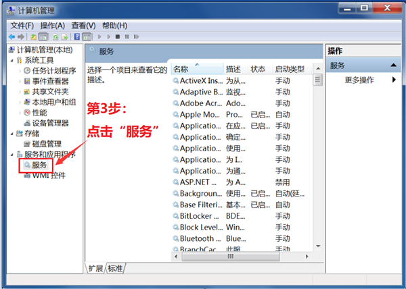Open the 查看(V) menu

coord(83,26)
